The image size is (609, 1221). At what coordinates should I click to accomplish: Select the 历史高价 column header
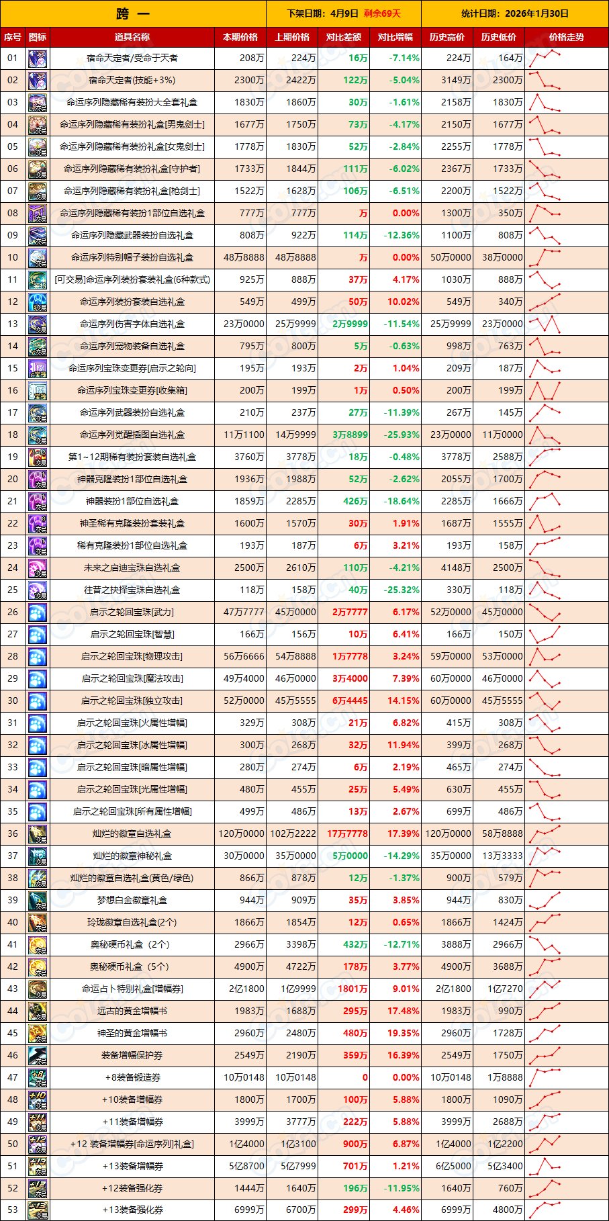point(447,38)
